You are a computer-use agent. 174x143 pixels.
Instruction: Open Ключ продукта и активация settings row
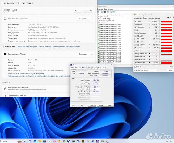point(36,88)
